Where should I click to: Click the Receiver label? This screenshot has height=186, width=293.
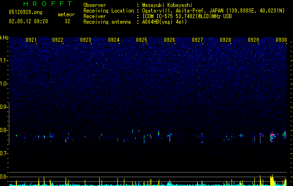[x=95, y=16]
